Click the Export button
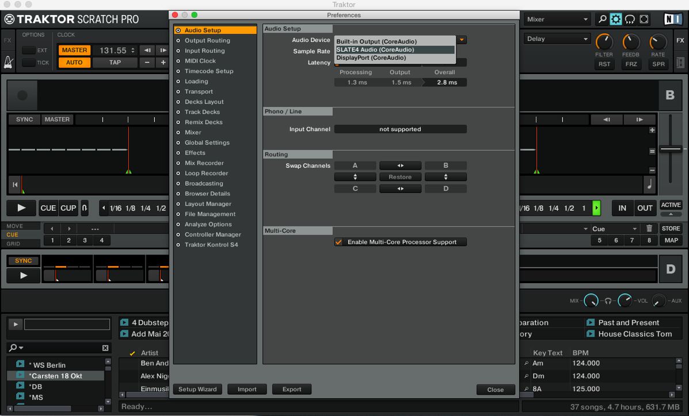689x416 pixels. pyautogui.click(x=292, y=389)
